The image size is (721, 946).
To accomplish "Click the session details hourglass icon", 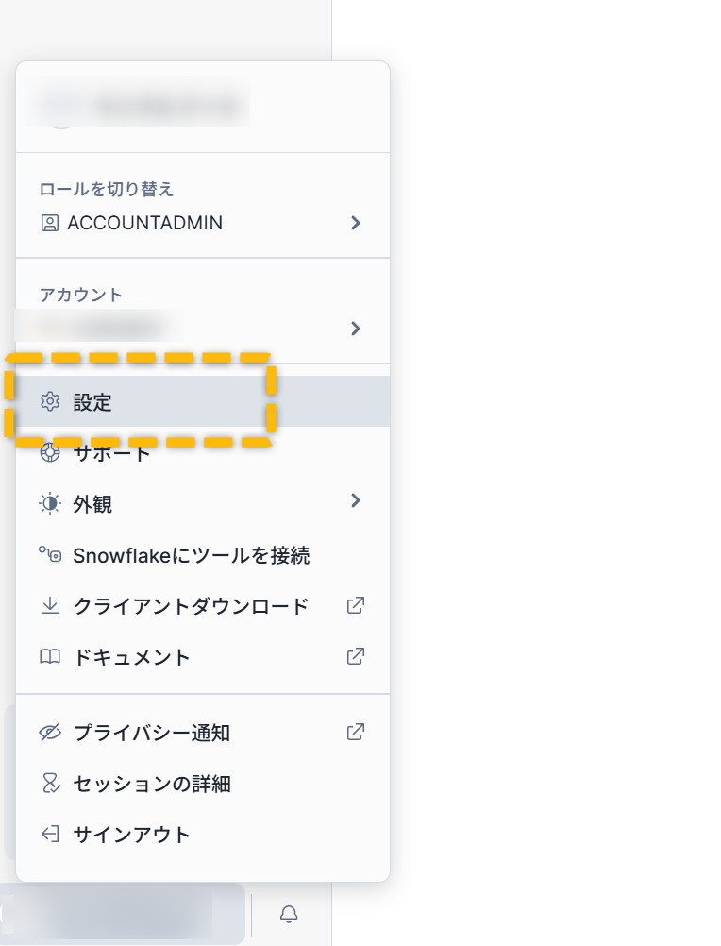I will tap(50, 784).
